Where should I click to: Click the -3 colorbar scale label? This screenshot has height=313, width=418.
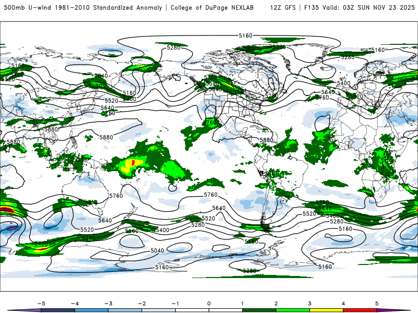pos(108,304)
